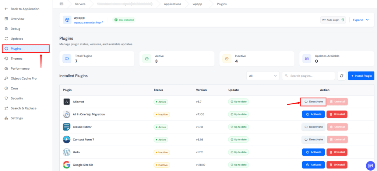The image size is (377, 171).
Task: Open the chat support bubble icon
Action: coord(370,166)
